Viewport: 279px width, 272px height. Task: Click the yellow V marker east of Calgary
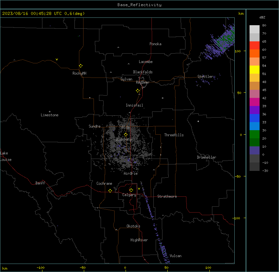coord(139,189)
